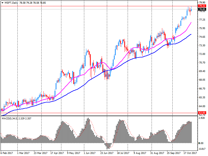Click the 74.65 price axis value

click(202, 37)
